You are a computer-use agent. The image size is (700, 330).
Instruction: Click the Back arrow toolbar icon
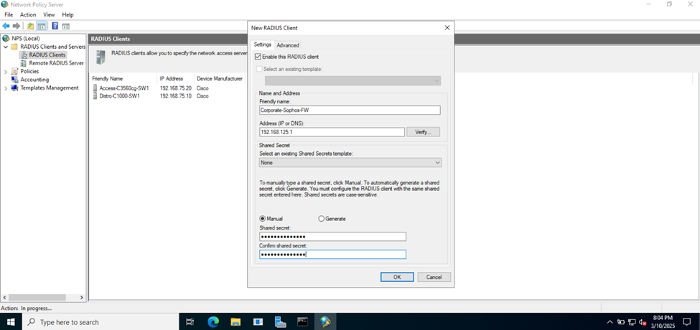(x=6, y=26)
